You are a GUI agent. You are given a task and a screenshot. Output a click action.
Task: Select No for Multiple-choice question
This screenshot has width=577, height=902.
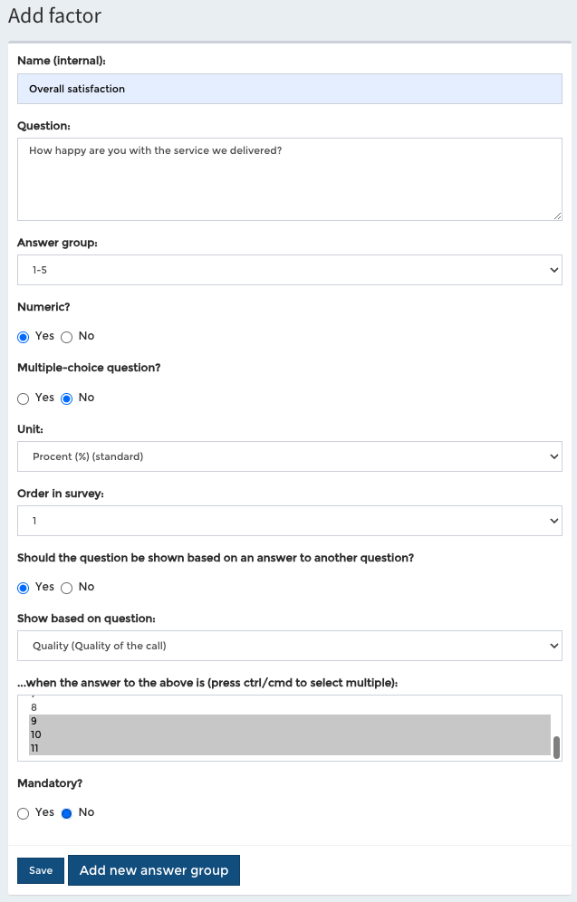[67, 398]
